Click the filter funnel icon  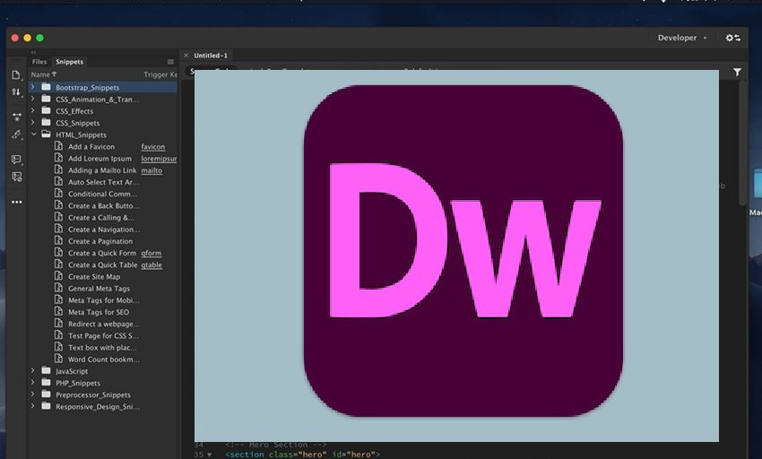pos(737,72)
